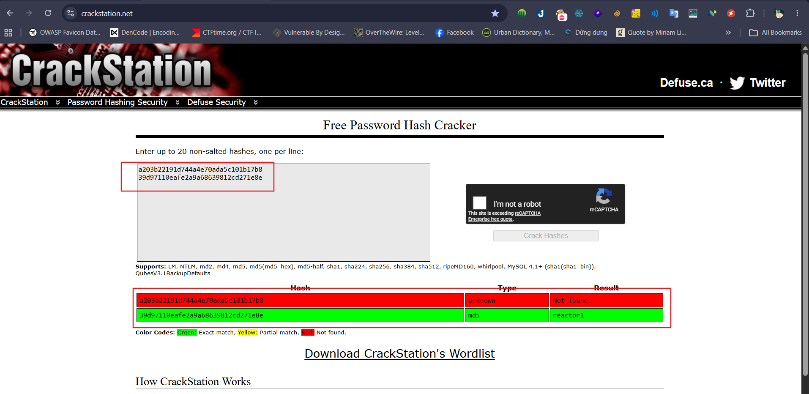The height and width of the screenshot is (394, 809).
Task: Open the apps grid icon in bookmarks bar
Action: coord(8,33)
